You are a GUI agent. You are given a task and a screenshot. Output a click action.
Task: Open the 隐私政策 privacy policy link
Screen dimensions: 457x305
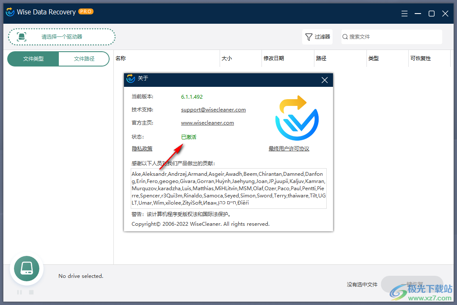click(x=142, y=149)
